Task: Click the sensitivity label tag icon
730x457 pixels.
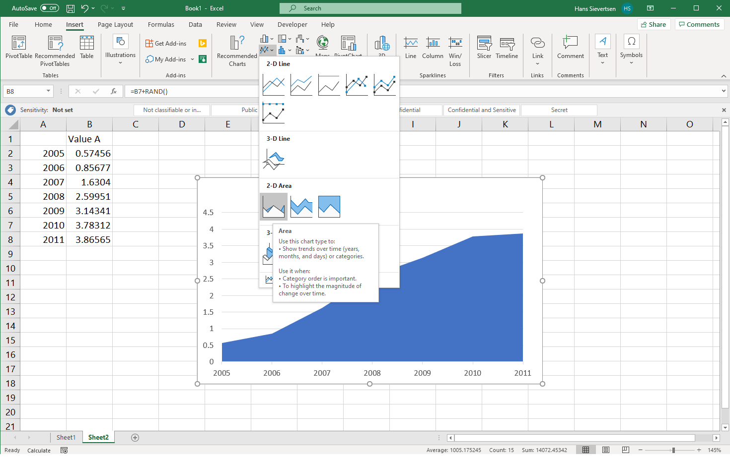Action: tap(10, 110)
